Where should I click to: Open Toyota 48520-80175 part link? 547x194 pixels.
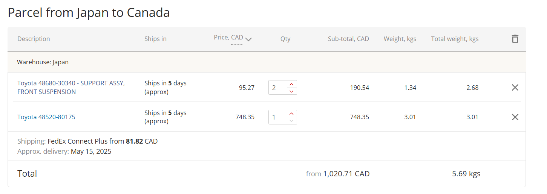[46, 117]
